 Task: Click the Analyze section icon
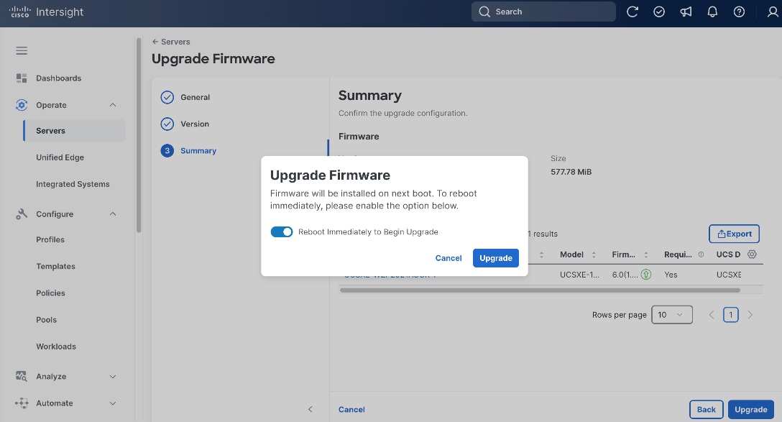click(x=22, y=377)
